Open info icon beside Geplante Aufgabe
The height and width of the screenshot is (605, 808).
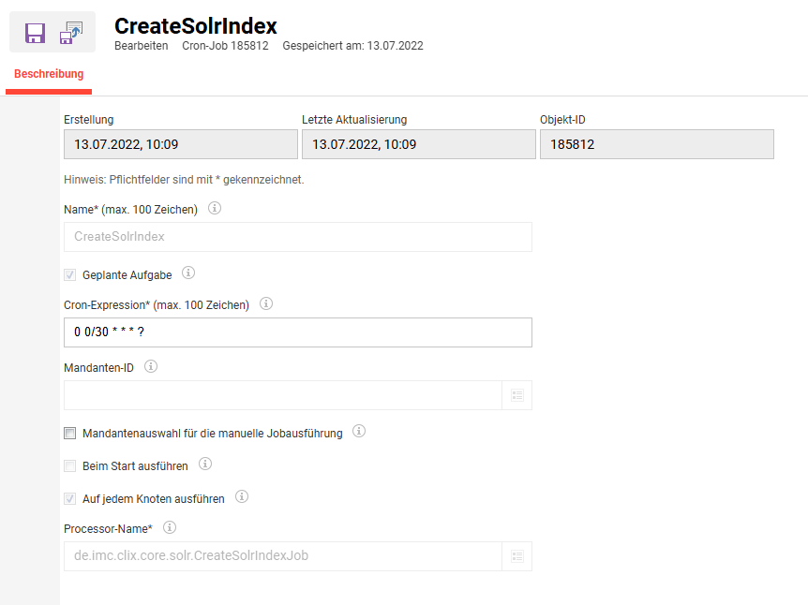188,273
